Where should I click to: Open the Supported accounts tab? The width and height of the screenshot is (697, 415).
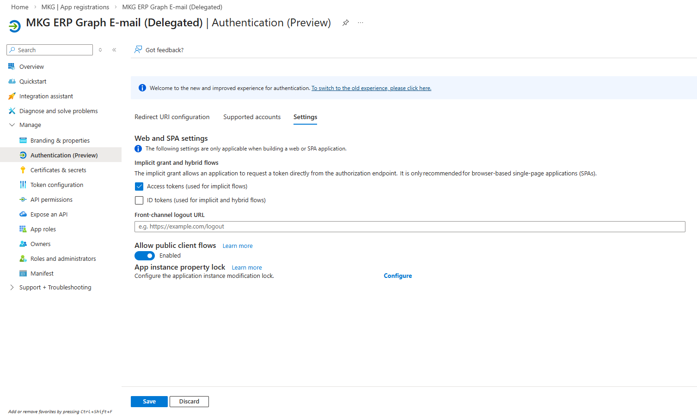[252, 117]
